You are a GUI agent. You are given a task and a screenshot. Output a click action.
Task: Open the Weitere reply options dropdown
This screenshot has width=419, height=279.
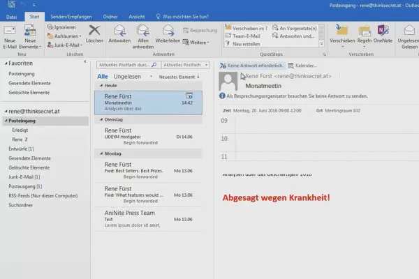coord(196,43)
